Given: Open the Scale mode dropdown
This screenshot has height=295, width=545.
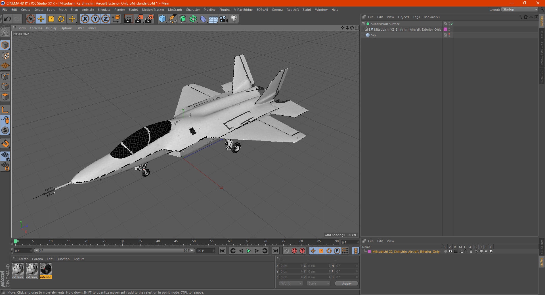Looking at the screenshot, I should 318,283.
